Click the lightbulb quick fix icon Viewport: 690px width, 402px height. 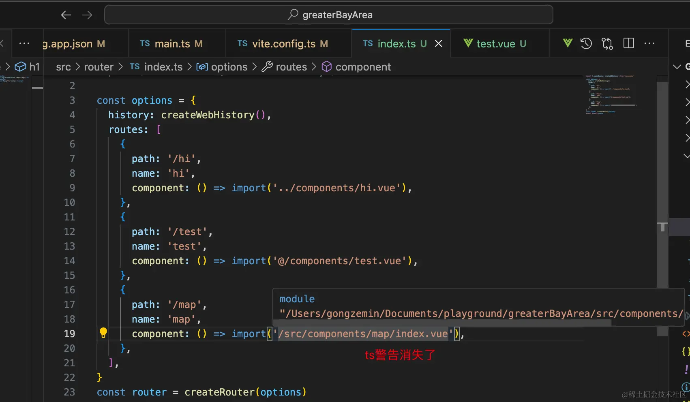click(x=103, y=333)
